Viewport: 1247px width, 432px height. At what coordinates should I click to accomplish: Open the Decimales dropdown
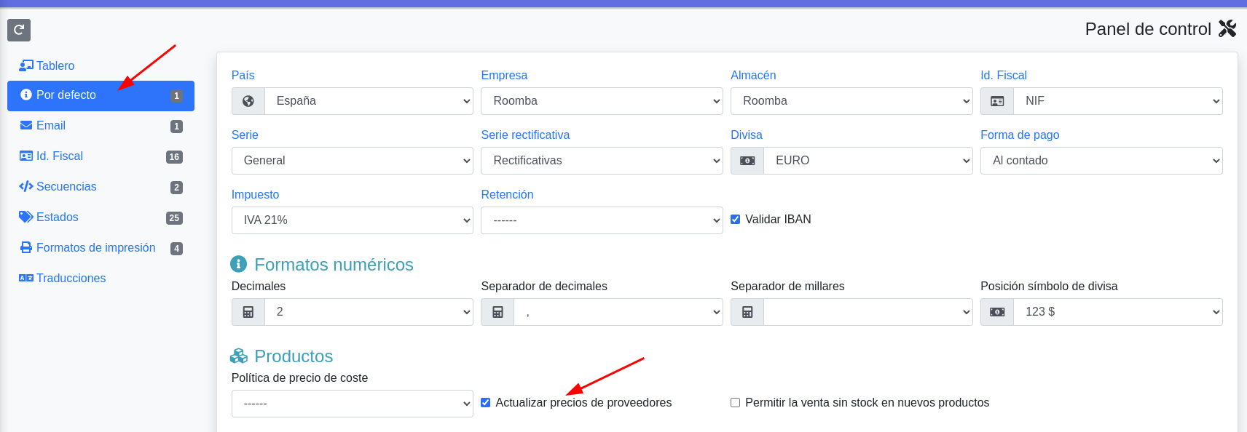(x=369, y=312)
